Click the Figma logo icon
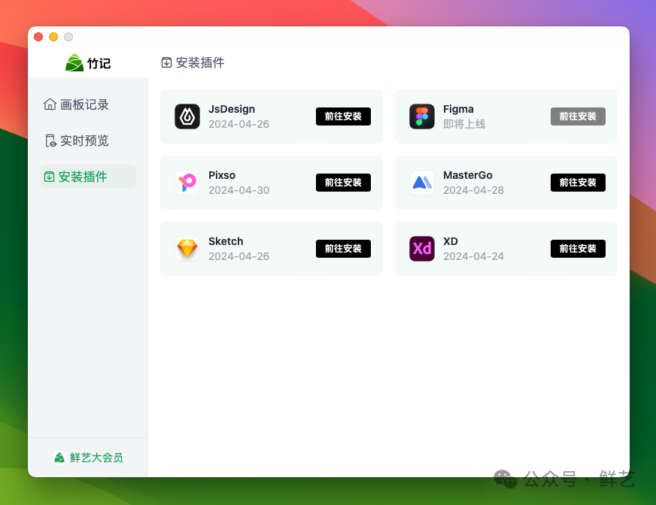This screenshot has height=505, width=656. click(x=422, y=116)
